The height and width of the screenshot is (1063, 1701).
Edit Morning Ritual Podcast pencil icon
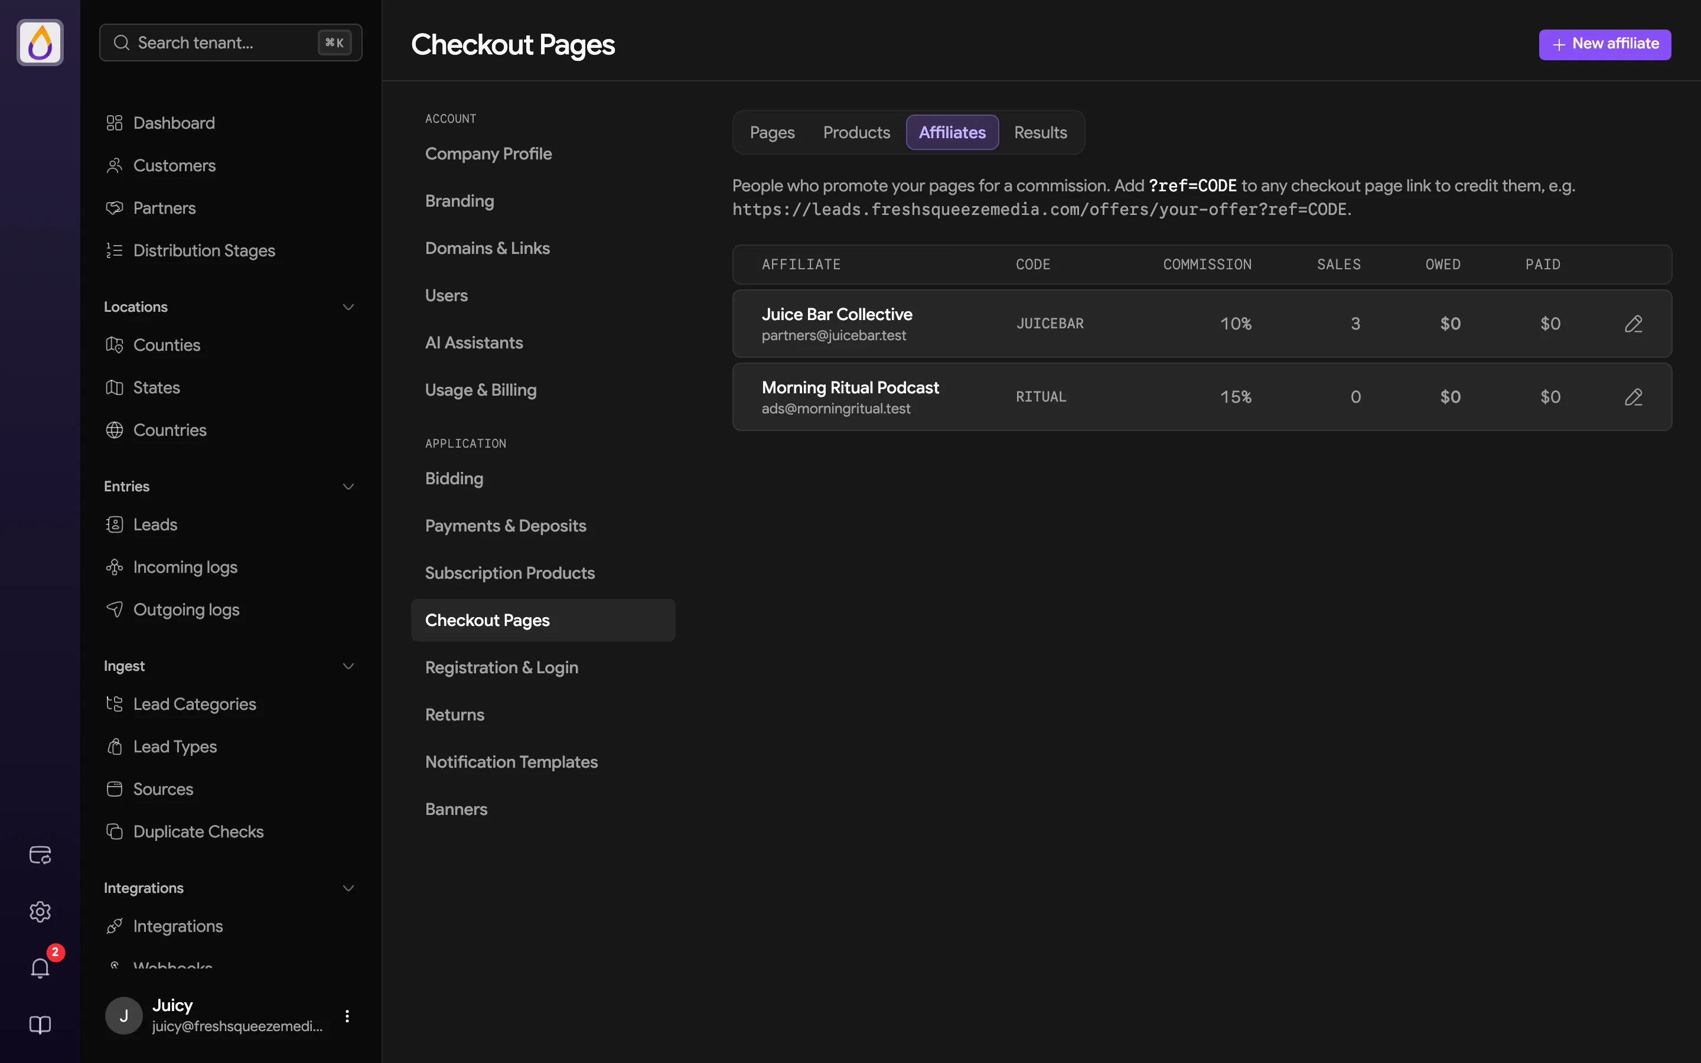coord(1634,397)
